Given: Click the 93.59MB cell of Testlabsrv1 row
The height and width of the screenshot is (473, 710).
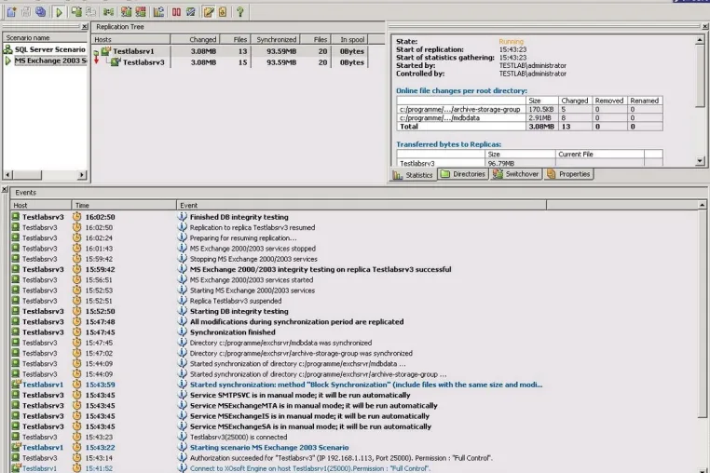Looking at the screenshot, I should pyautogui.click(x=281, y=51).
